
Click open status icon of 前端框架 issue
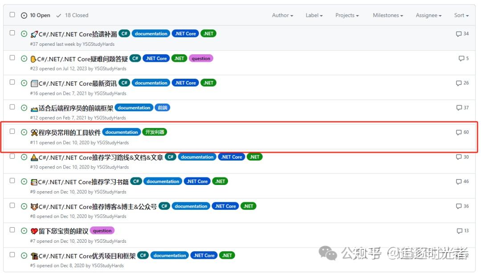click(24, 108)
